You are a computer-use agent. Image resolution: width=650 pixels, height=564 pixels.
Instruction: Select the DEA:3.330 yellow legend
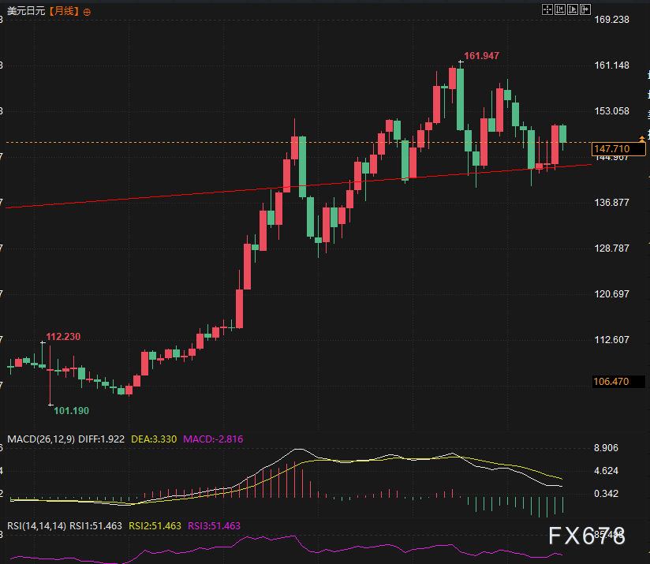click(x=154, y=439)
